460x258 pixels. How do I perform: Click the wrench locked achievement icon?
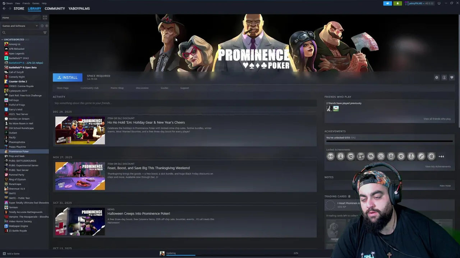click(x=421, y=156)
